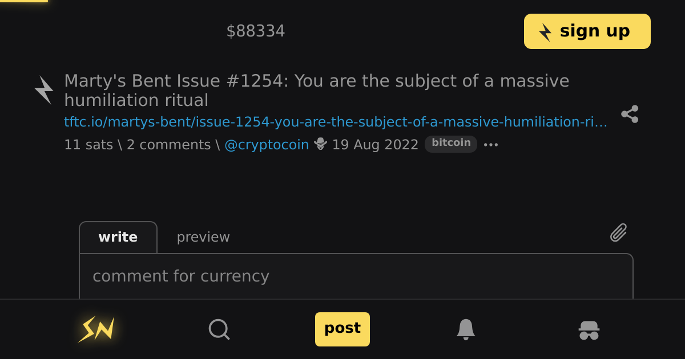Select the write tab

[x=118, y=237]
